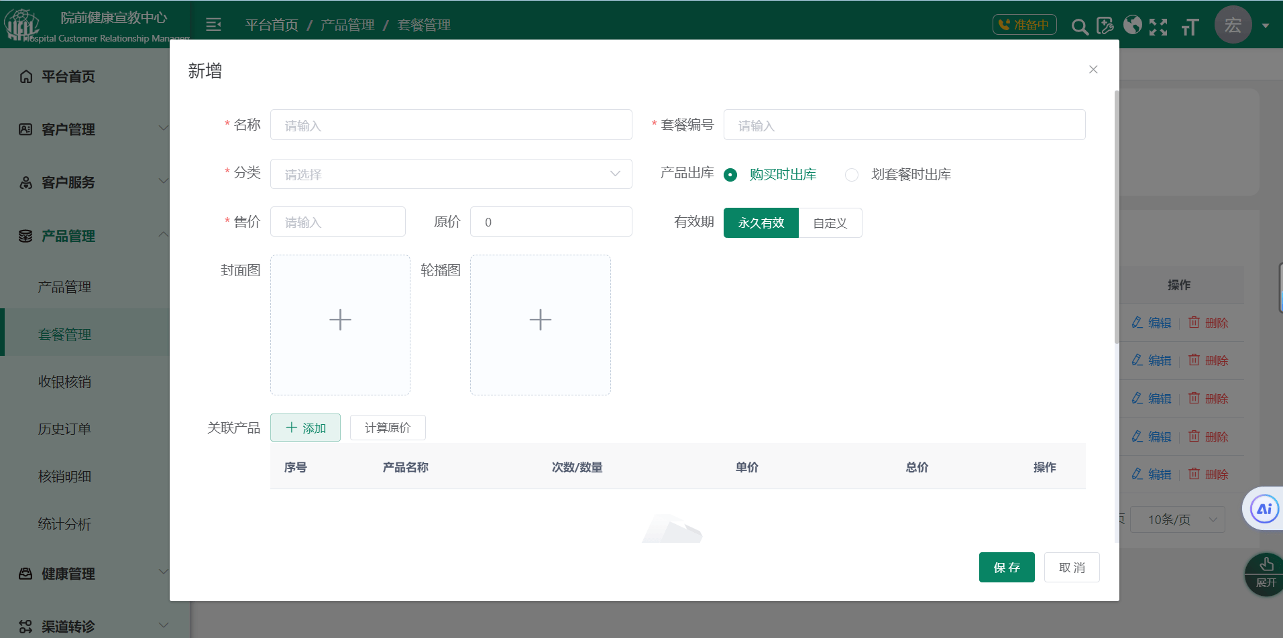1283x638 pixels.
Task: Click 计算原价 to calculate original price
Action: 387,427
